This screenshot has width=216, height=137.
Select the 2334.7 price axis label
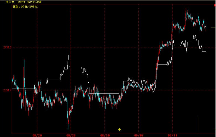pos(7,90)
